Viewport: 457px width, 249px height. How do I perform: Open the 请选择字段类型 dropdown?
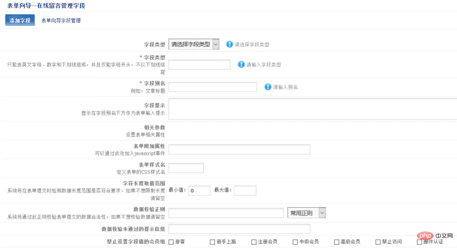(194, 44)
